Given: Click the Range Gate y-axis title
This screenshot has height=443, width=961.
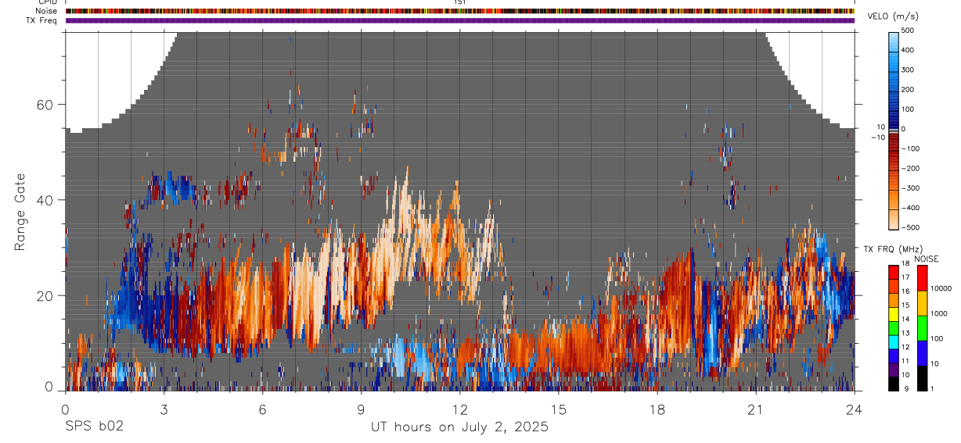Looking at the screenshot, I should pyautogui.click(x=21, y=213).
